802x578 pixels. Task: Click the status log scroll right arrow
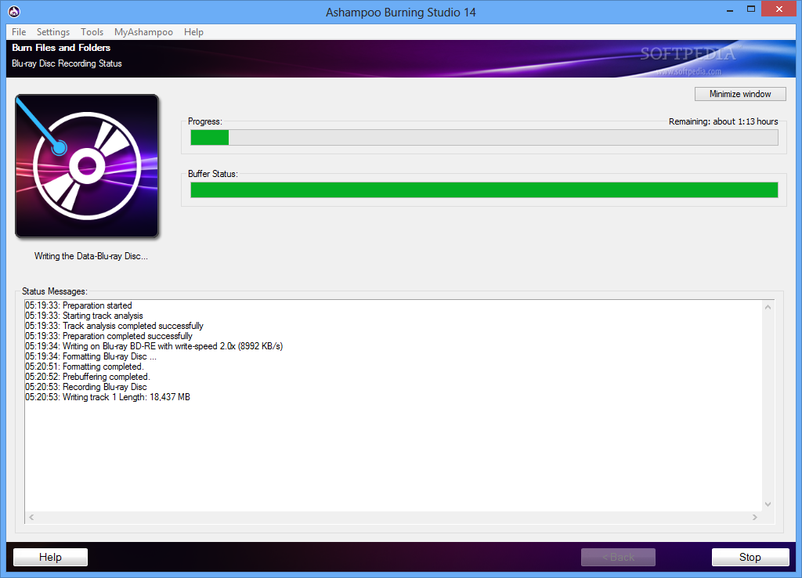point(755,517)
